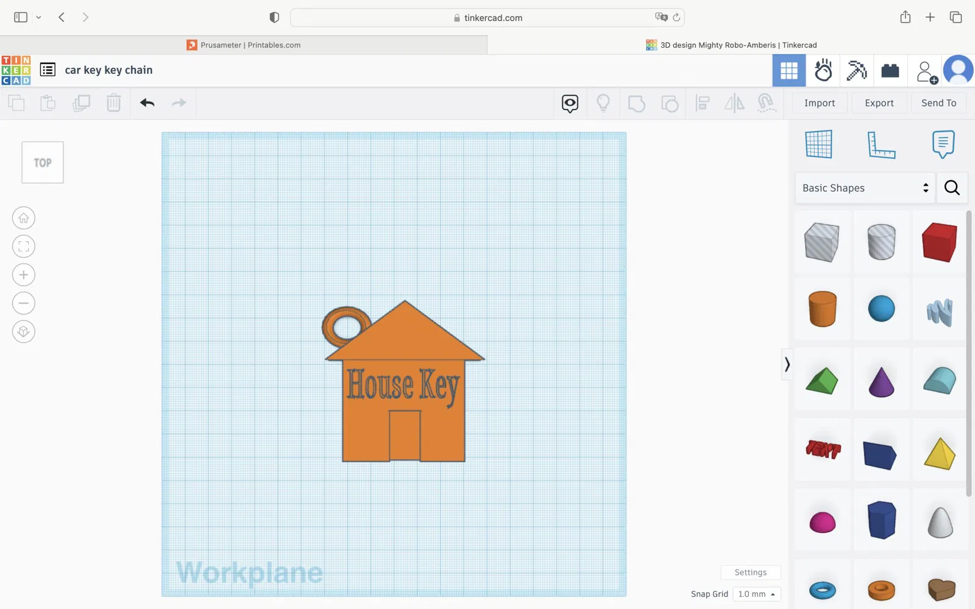
Task: Toggle orthographic perspective view
Action: [24, 331]
